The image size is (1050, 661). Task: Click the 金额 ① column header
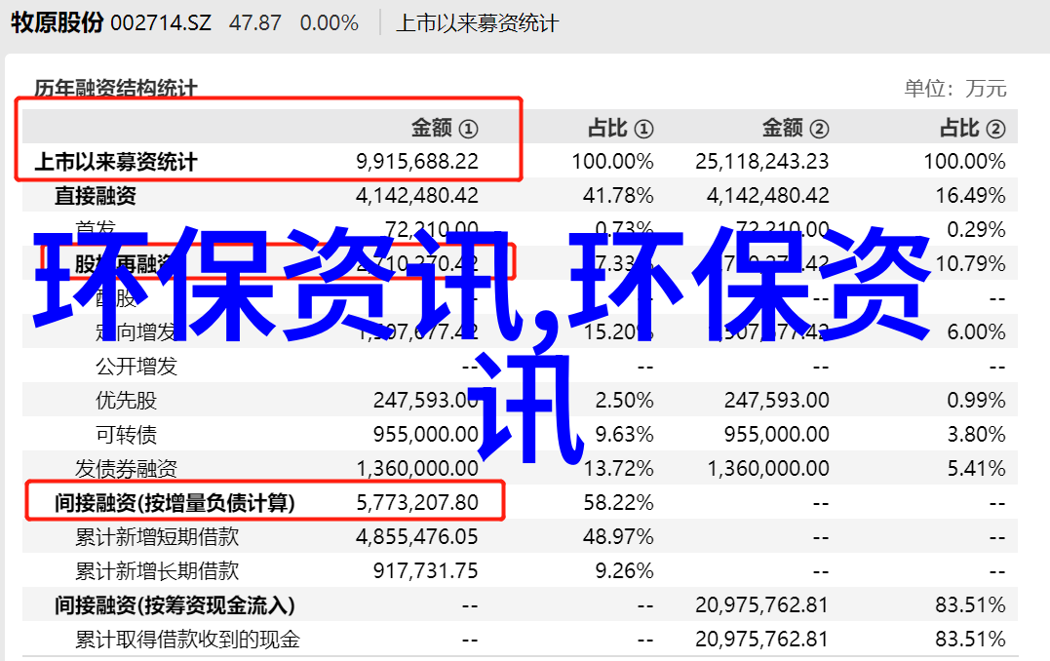click(445, 128)
